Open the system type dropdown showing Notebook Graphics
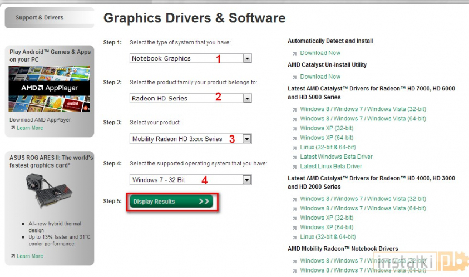 point(190,58)
